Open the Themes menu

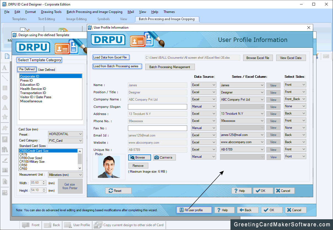pos(169,12)
